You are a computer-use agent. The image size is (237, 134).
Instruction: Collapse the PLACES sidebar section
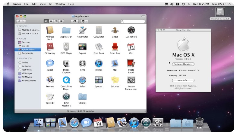pyautogui.click(x=17, y=39)
